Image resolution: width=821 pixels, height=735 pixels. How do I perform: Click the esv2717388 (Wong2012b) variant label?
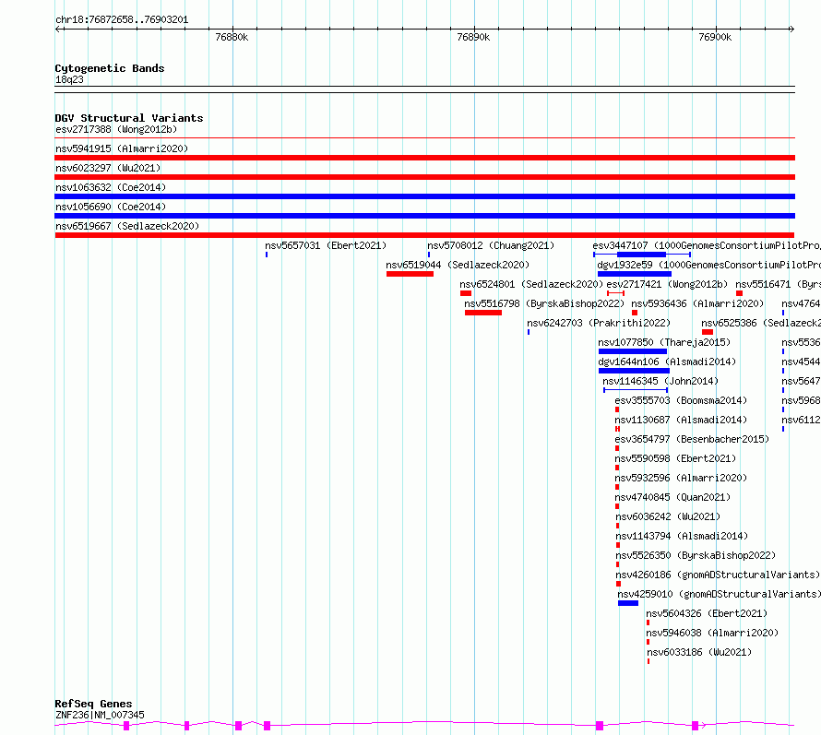(x=116, y=129)
